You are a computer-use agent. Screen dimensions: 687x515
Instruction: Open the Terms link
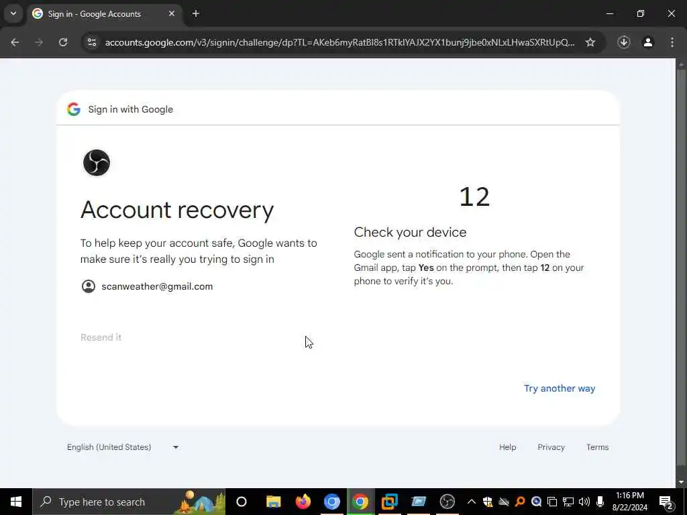[597, 447]
